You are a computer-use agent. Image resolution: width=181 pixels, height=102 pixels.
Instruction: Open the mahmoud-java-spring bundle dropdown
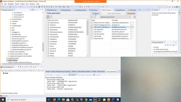pyautogui.click(x=115, y=17)
